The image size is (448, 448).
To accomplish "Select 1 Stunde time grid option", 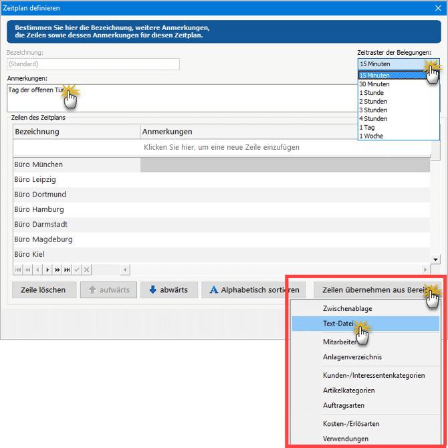I will pyautogui.click(x=372, y=93).
